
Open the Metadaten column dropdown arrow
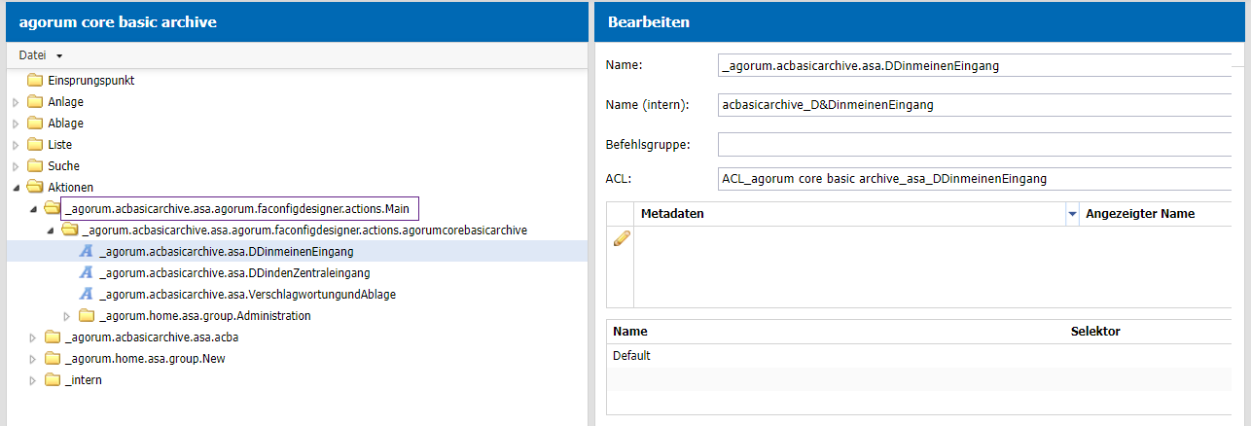[x=1072, y=214]
